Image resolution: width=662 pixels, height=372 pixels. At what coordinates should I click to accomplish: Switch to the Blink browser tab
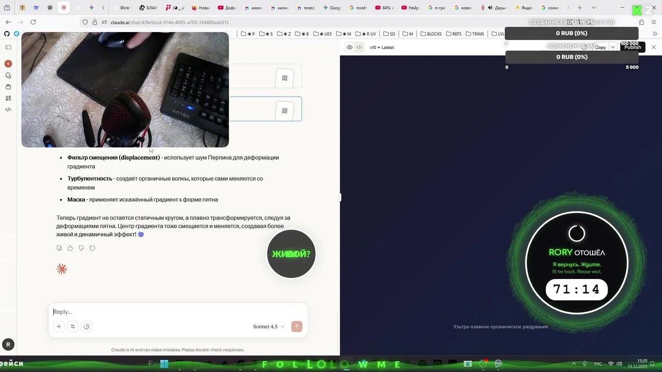coord(124,8)
